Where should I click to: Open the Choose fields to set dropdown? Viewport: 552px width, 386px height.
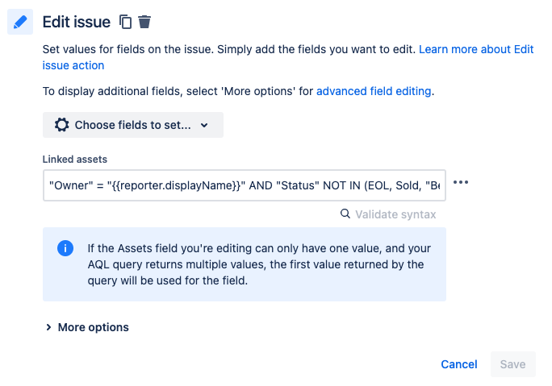(133, 125)
